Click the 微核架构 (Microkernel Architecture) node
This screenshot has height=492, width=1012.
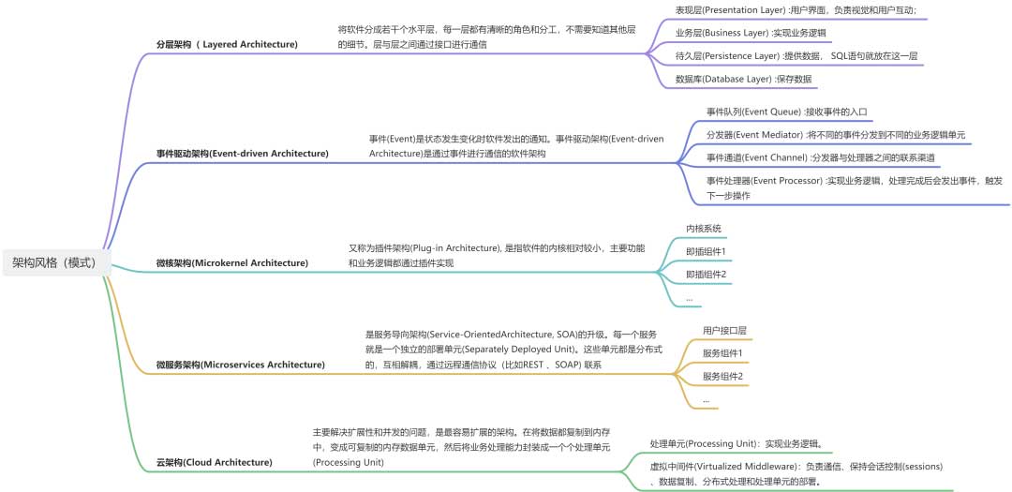(231, 263)
